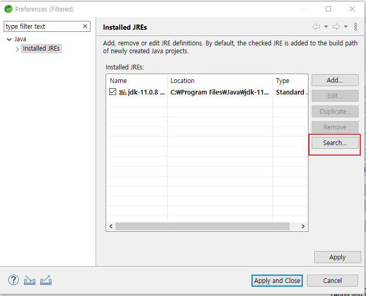366x296 pixels.
Task: Click the Type column header
Action: pos(290,80)
